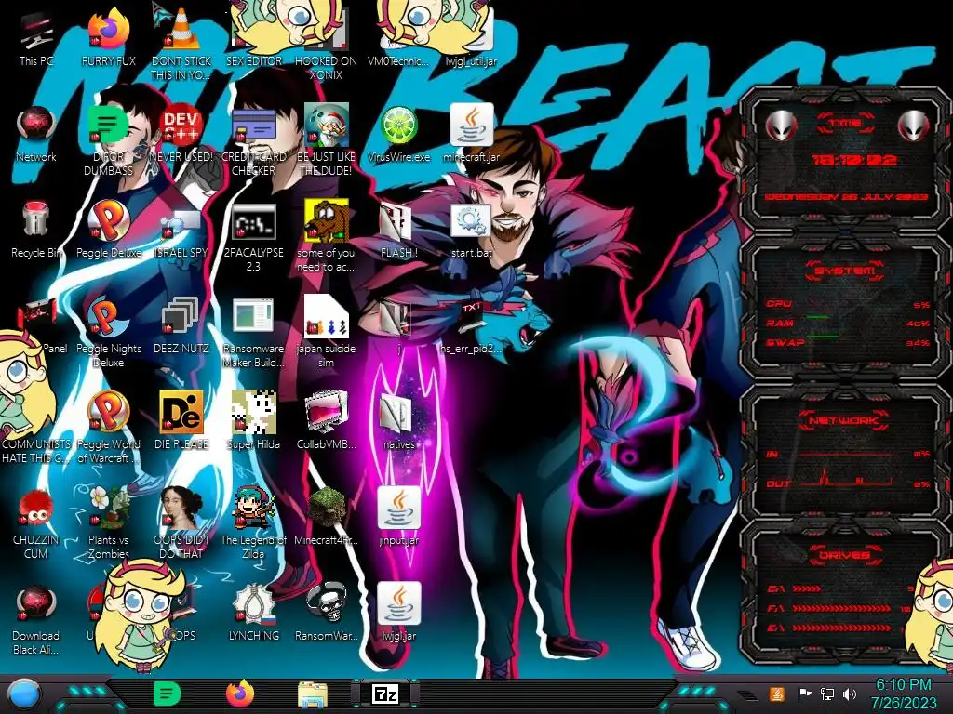Open the 2PACALYPSE 2.3 command icon
This screenshot has height=714, width=953.
[254, 237]
